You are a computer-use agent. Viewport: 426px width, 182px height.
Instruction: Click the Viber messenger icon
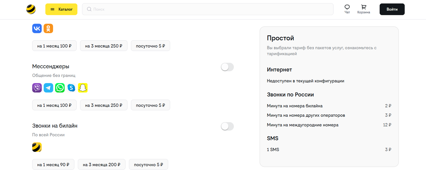click(x=37, y=88)
